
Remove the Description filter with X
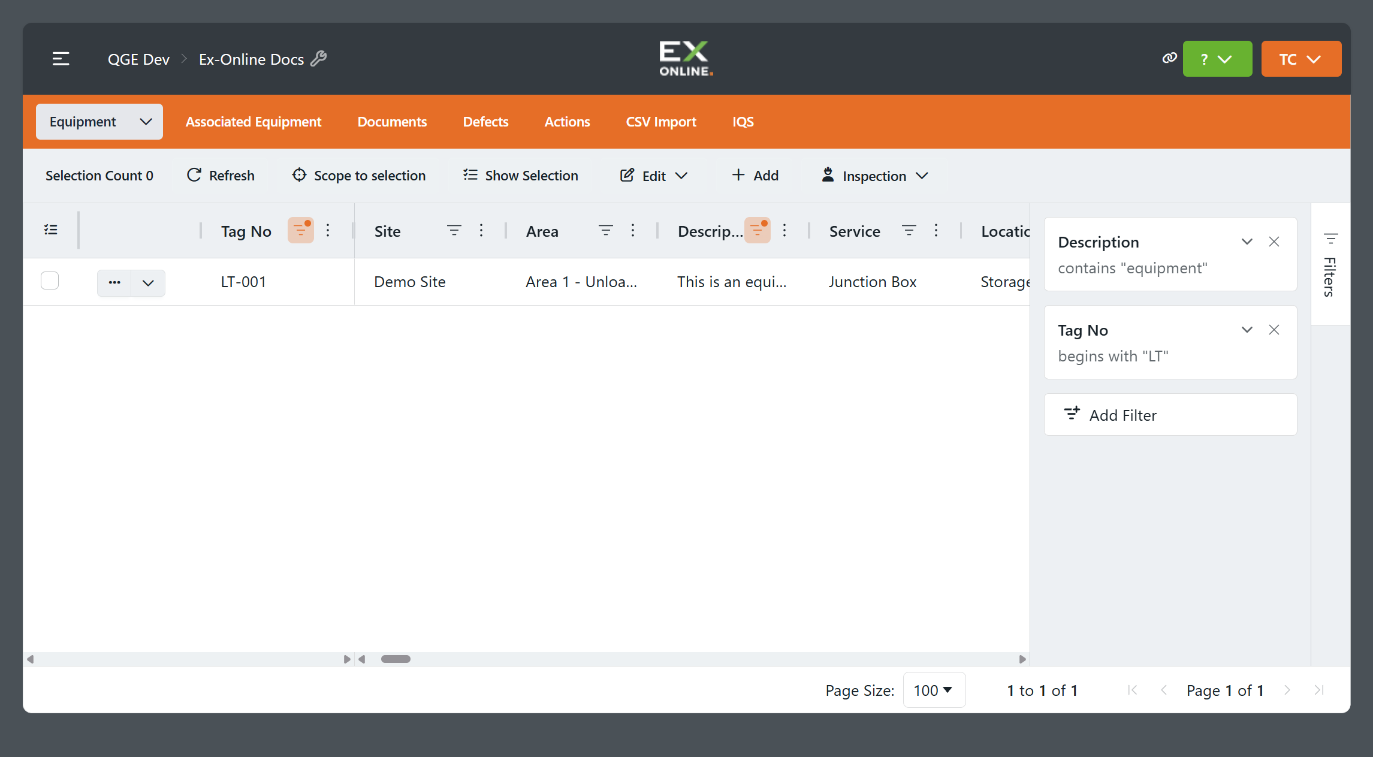[1274, 242]
